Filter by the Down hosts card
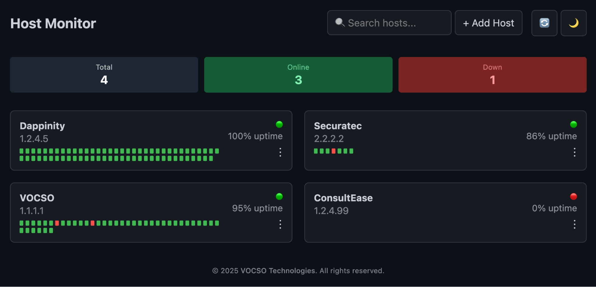 coord(492,75)
